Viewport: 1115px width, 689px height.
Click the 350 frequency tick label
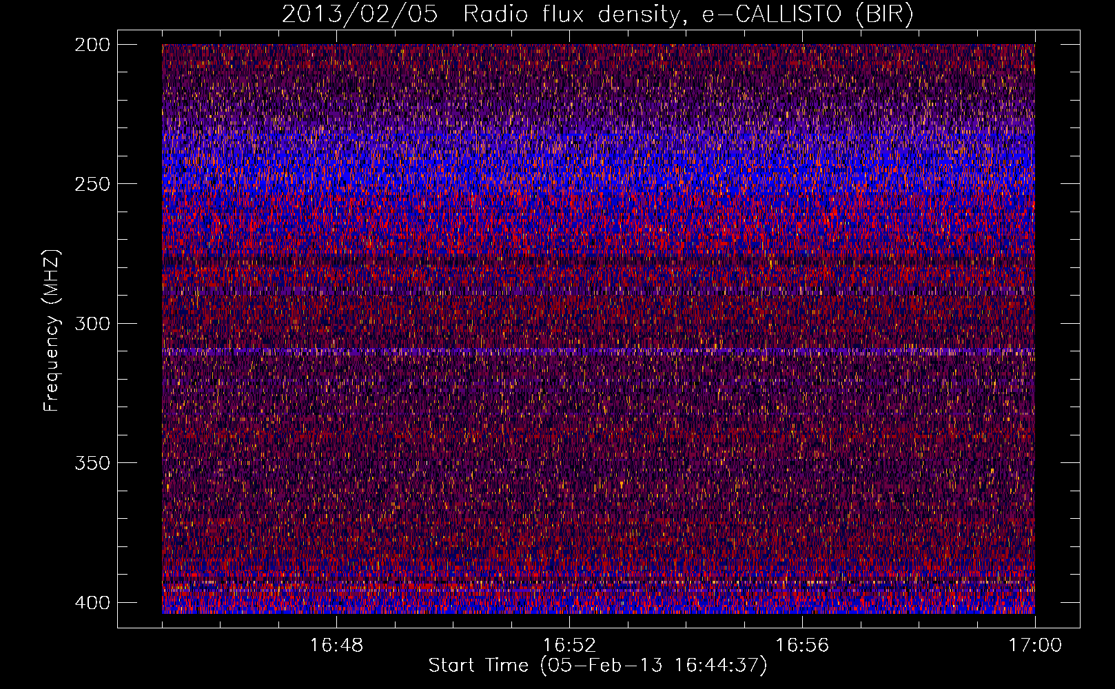click(92, 463)
